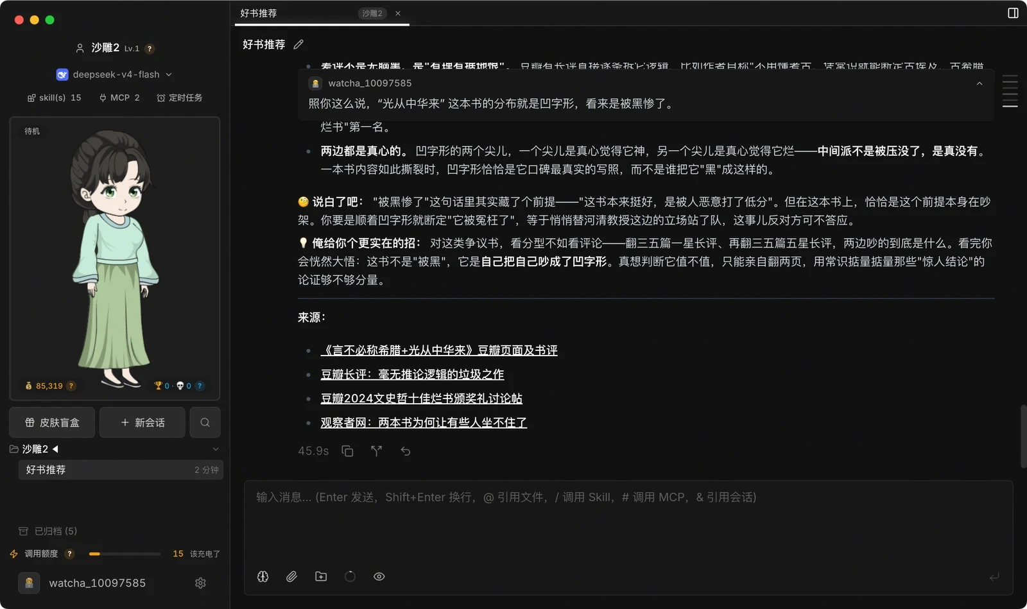The width and height of the screenshot is (1027, 609).
Task: Open 豆瓣长评：毫无推论逻辑的垃圾之作 link
Action: click(x=413, y=374)
